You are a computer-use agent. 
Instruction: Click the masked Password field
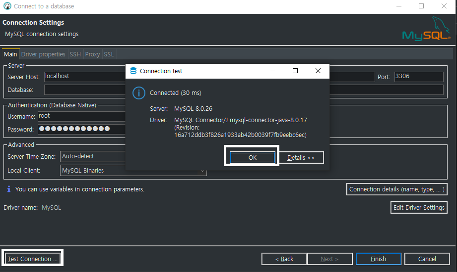point(82,129)
